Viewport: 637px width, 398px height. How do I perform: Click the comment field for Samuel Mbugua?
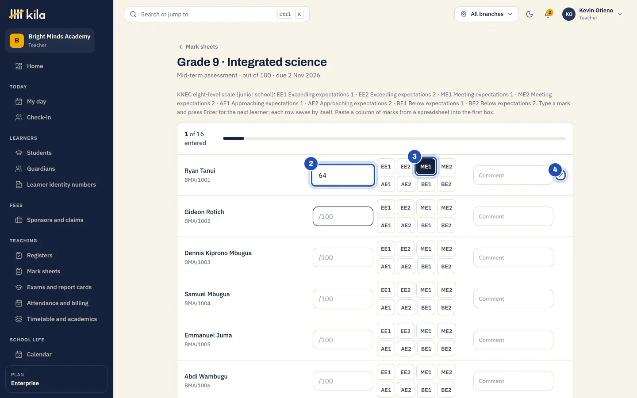[x=513, y=298]
